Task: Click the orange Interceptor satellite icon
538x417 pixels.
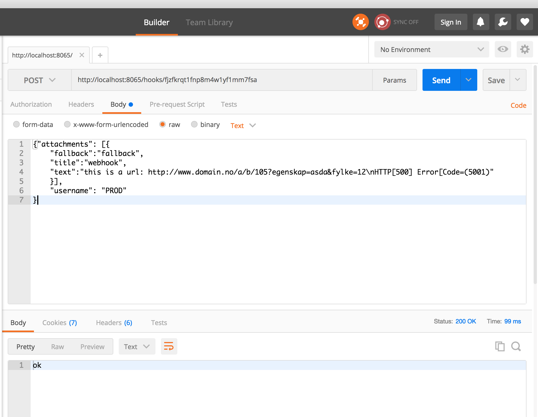Action: (x=360, y=22)
